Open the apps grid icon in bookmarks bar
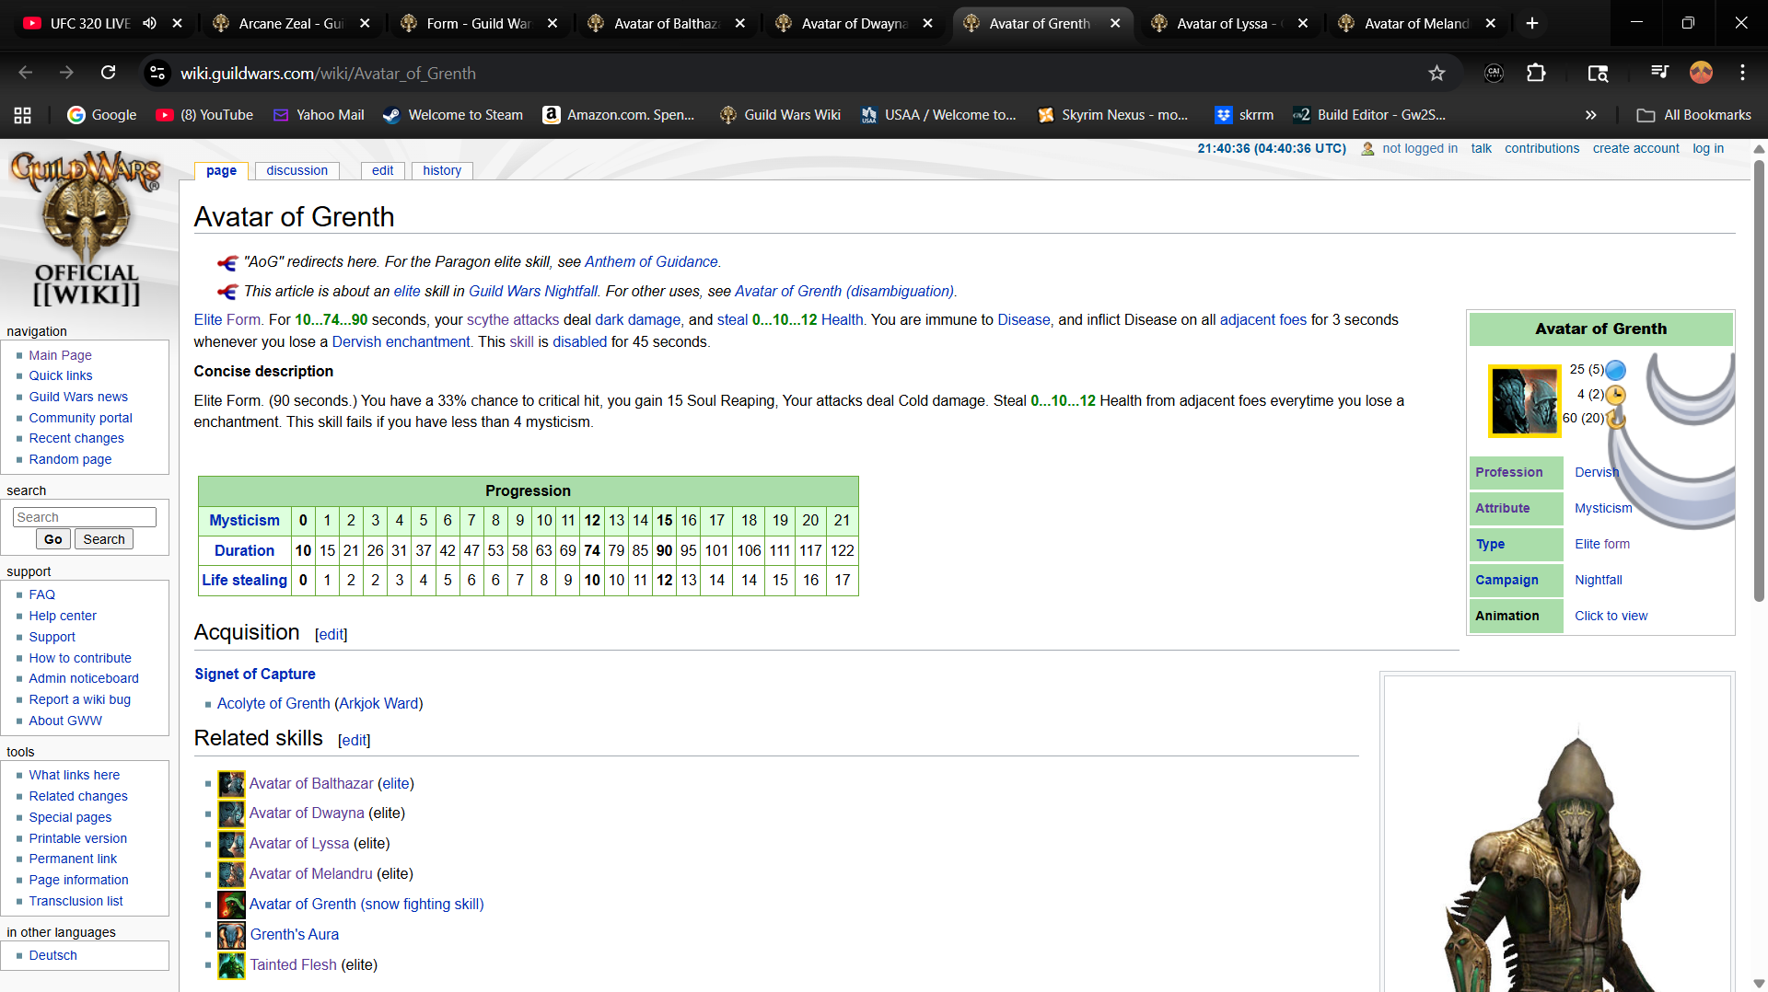1768x992 pixels. tap(23, 115)
